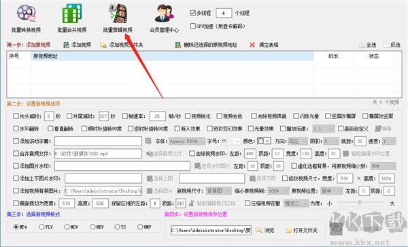Enable 添加滚动字幕 checkbox
Viewport: 408px width, 247px height.
click(x=16, y=141)
